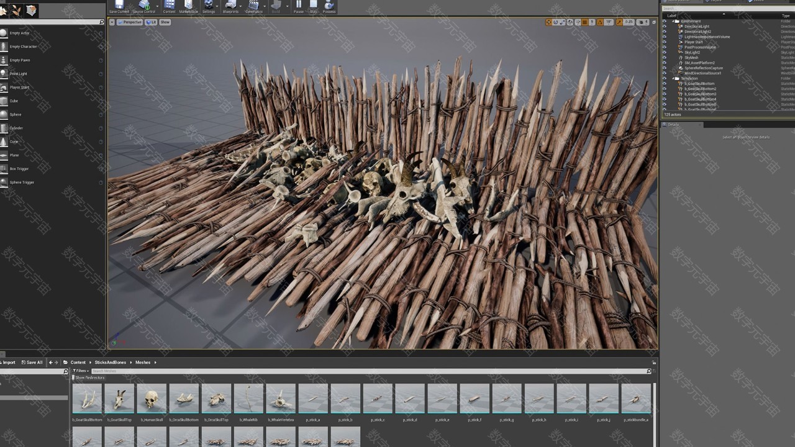Toggle visibility eye for DirectionalLight

(x=664, y=27)
